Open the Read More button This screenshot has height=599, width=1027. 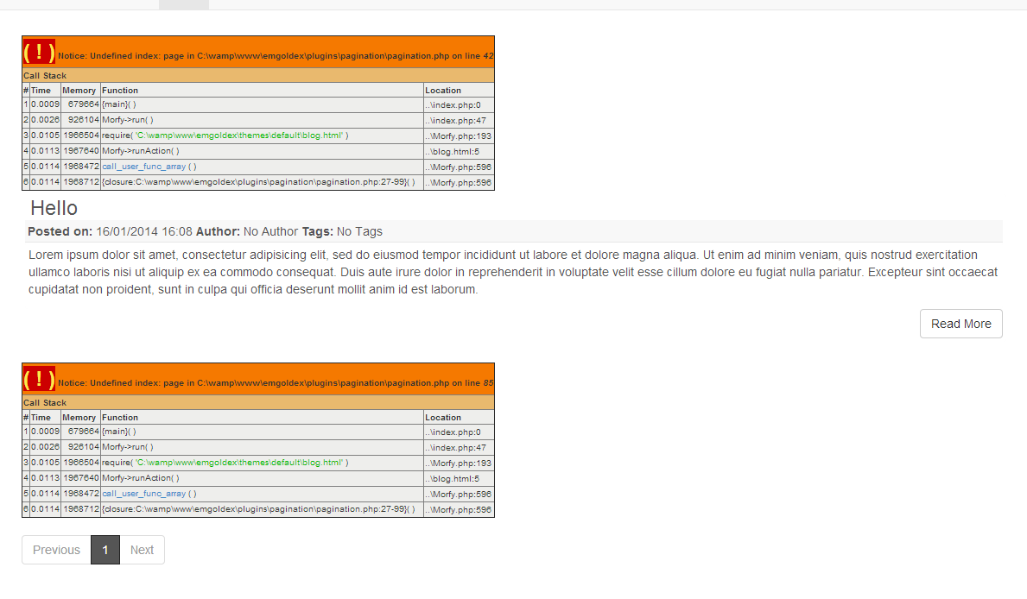tap(960, 324)
